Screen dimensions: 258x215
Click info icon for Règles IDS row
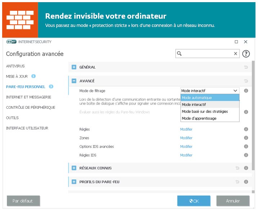coord(246,155)
